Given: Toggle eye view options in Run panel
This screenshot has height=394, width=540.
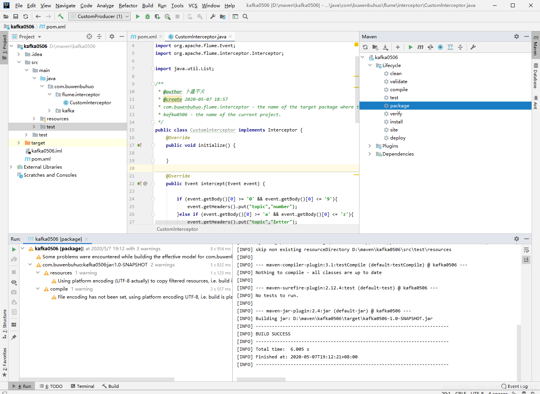Looking at the screenshot, I should [14, 282].
